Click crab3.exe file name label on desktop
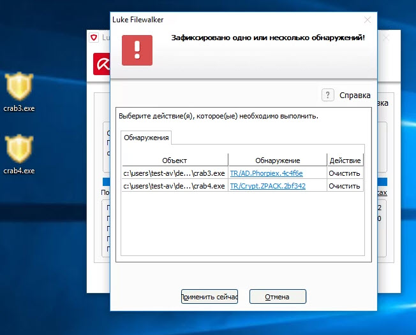416x335 pixels. click(x=19, y=108)
